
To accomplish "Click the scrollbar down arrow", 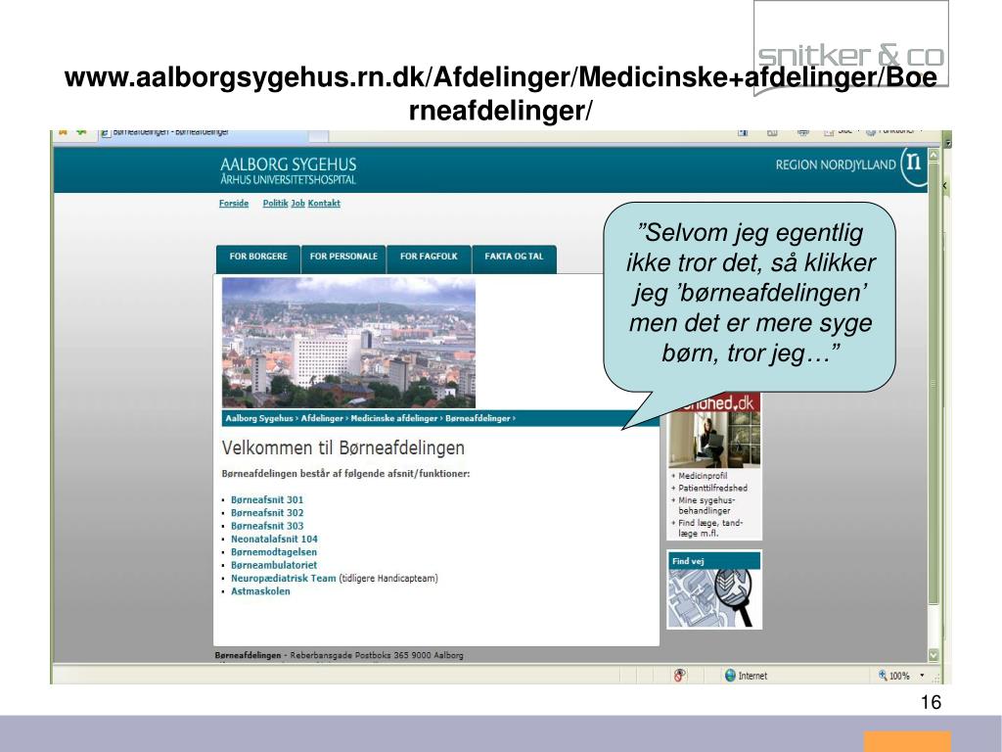I will coord(933,655).
